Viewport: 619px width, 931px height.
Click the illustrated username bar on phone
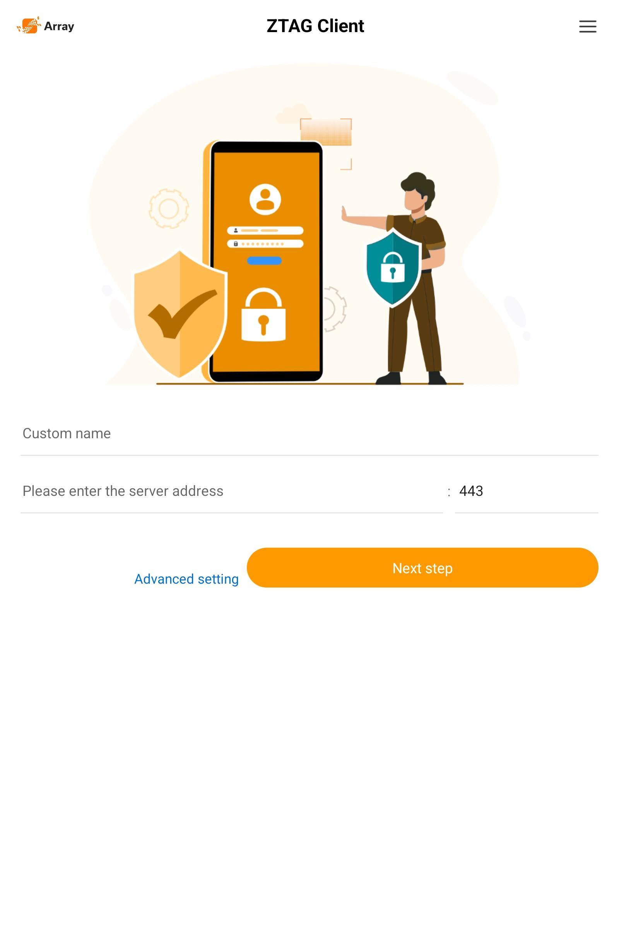coord(265,231)
